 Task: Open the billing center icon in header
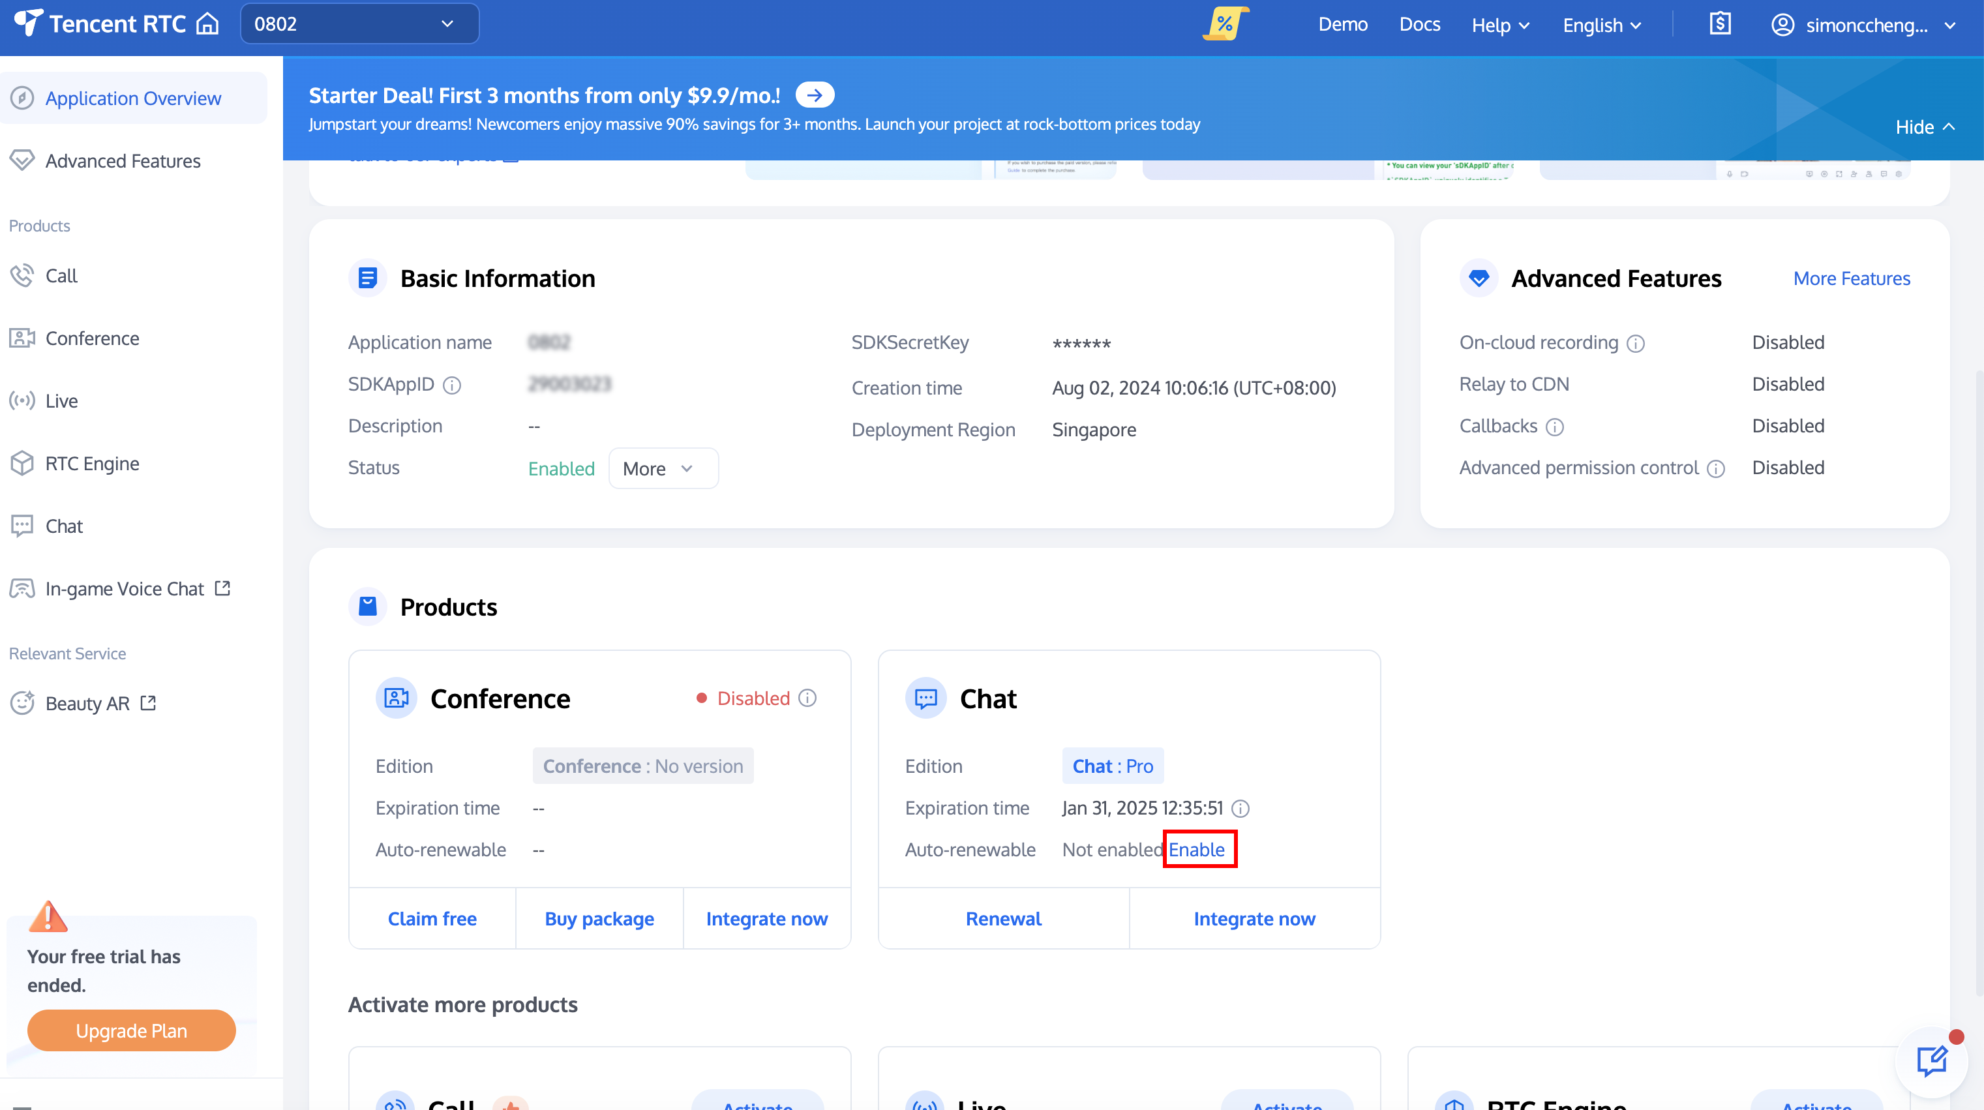(x=1720, y=24)
